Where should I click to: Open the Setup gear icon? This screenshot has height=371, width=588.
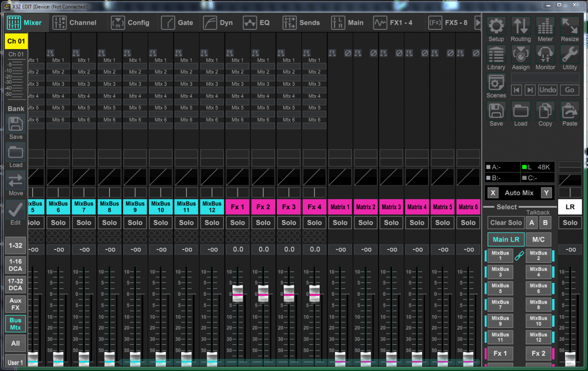[496, 26]
